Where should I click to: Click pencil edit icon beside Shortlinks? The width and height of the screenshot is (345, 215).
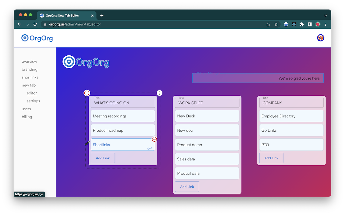pos(87,143)
